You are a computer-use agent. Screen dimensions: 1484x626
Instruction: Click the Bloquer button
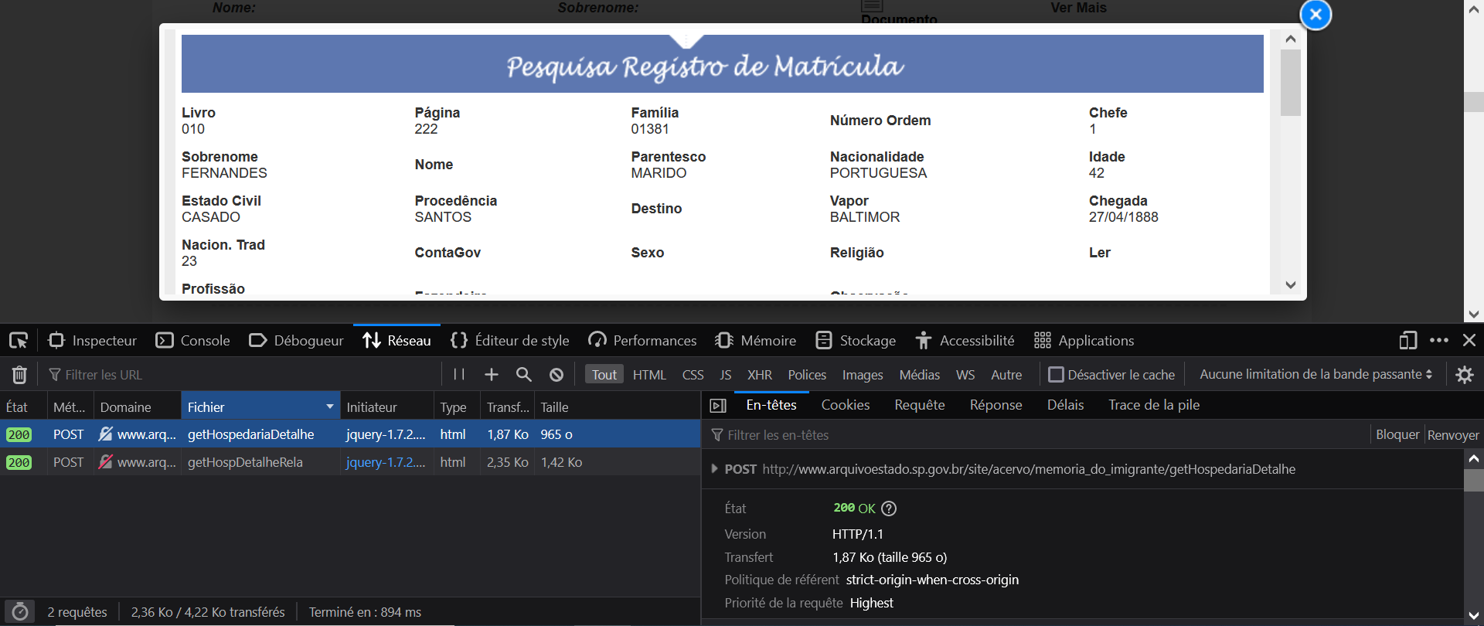(1397, 435)
